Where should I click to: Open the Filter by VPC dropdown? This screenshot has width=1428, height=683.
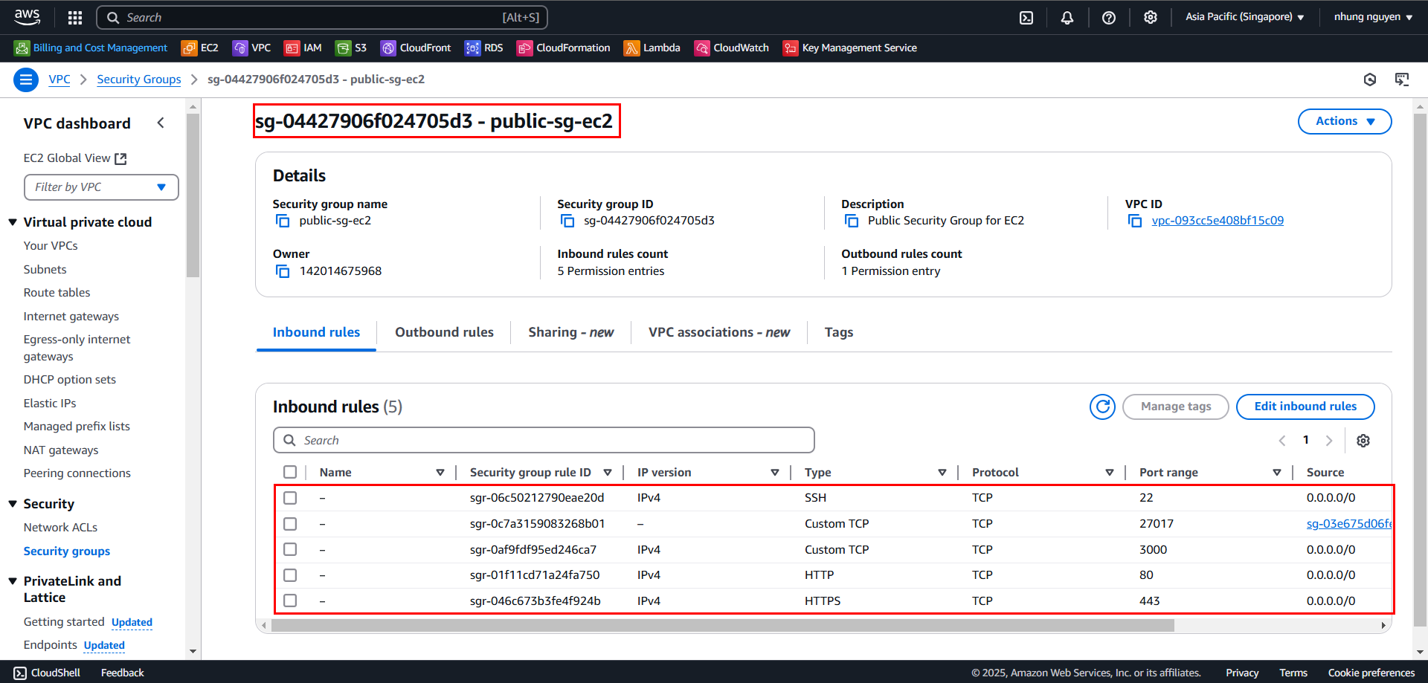101,187
